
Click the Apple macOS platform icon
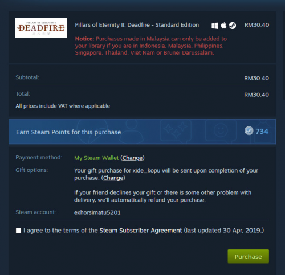click(223, 25)
